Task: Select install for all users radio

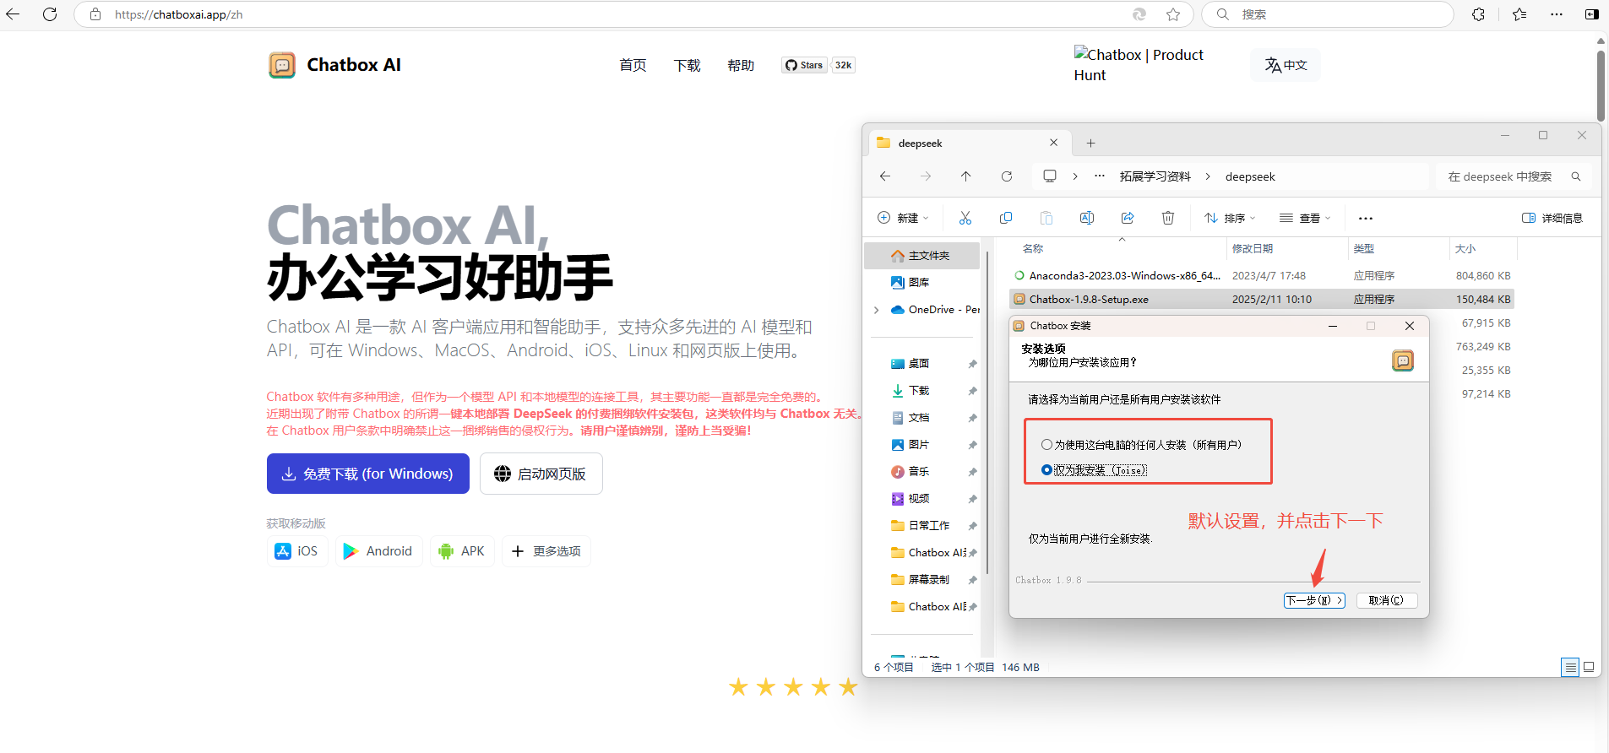Action: pyautogui.click(x=1047, y=445)
